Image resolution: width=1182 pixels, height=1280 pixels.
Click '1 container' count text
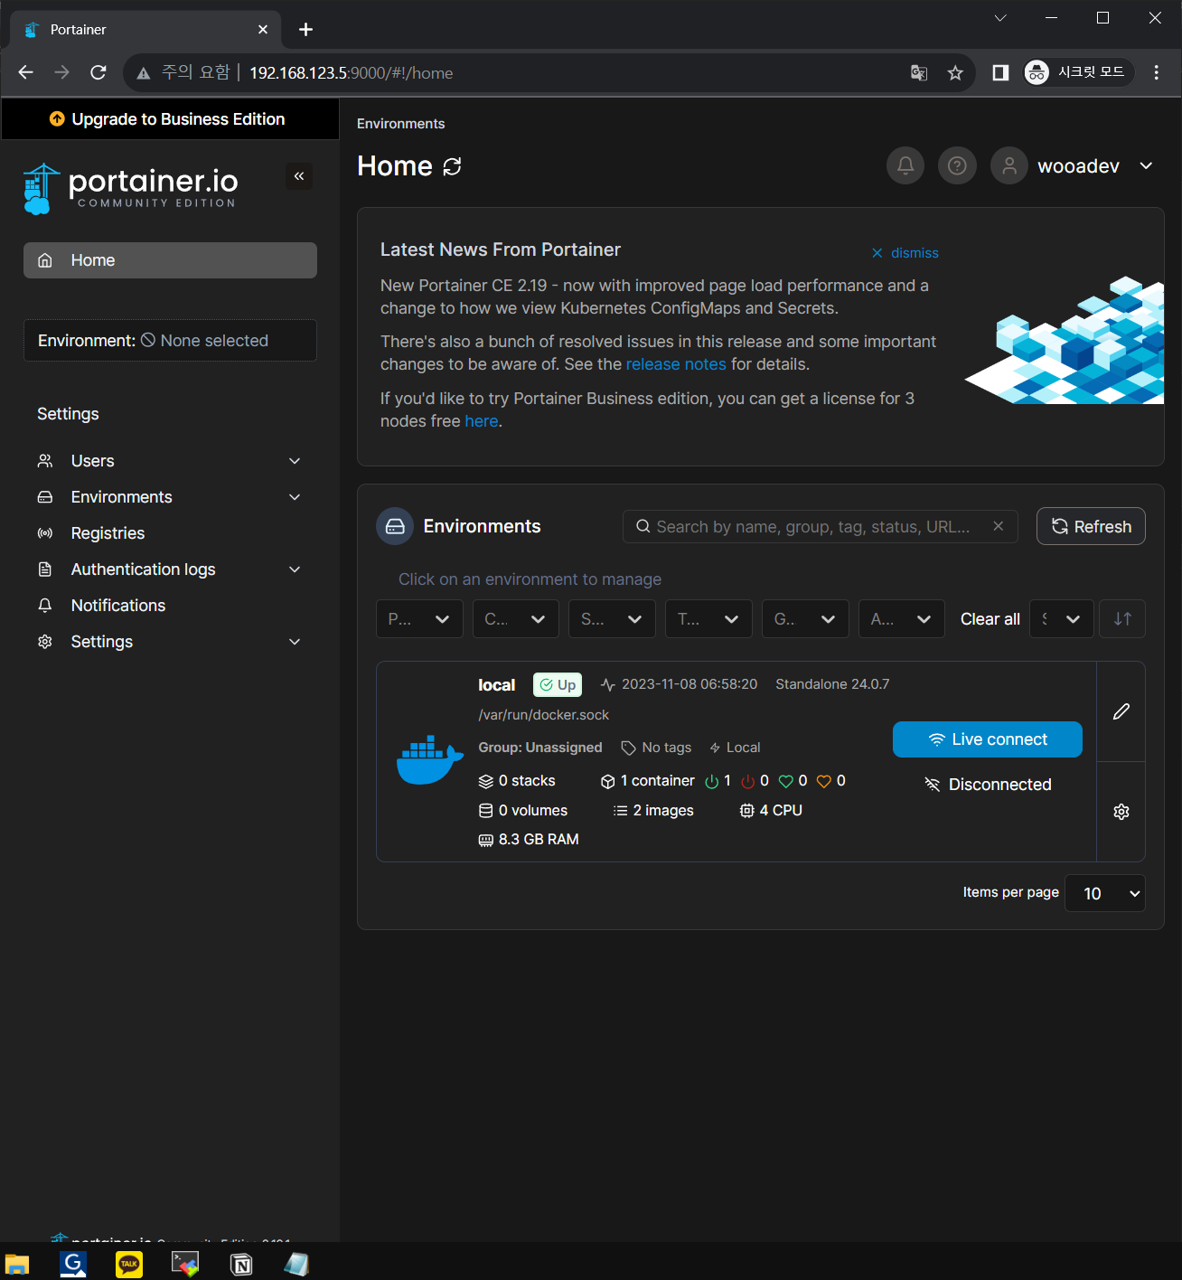[658, 781]
